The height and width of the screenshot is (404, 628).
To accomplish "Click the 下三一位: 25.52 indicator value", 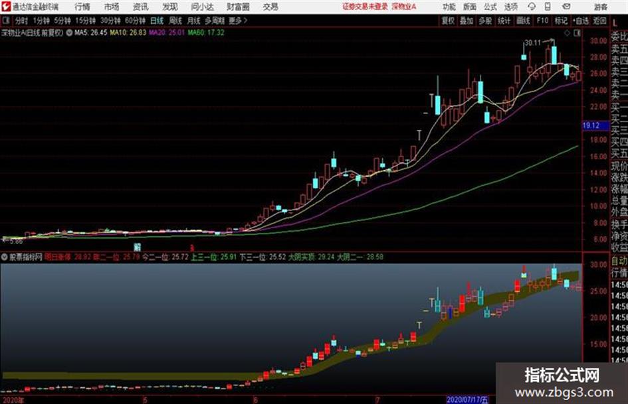I will pyautogui.click(x=262, y=257).
